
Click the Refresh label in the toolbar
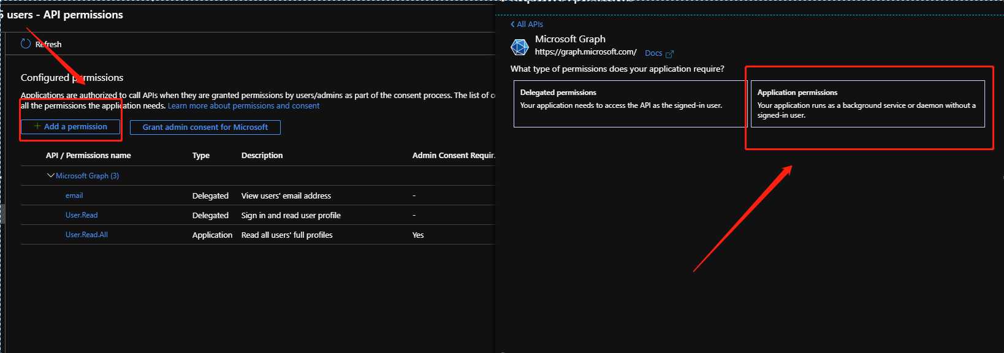pos(48,44)
